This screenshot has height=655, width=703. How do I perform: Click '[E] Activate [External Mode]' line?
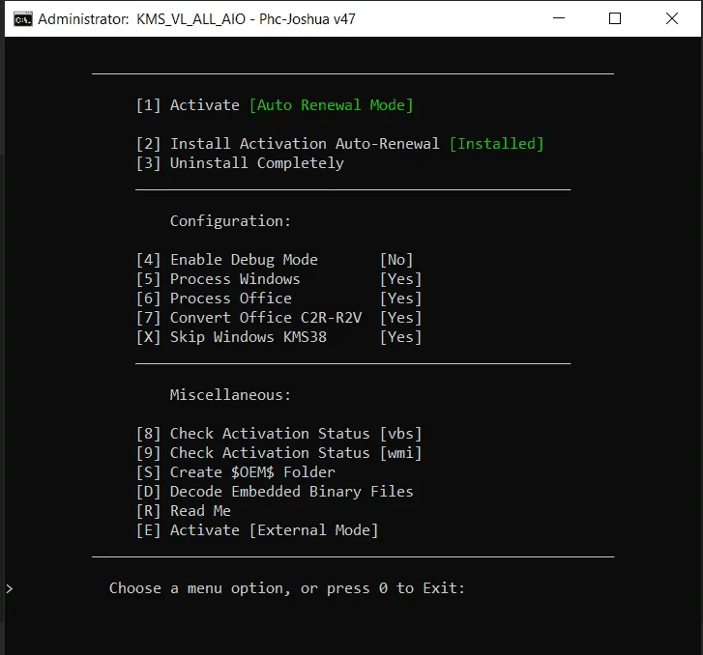point(257,530)
